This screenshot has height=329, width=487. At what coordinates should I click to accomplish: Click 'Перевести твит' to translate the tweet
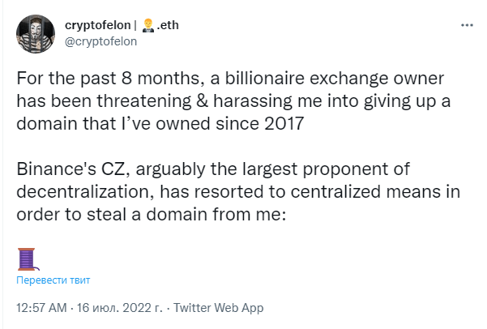(x=53, y=280)
